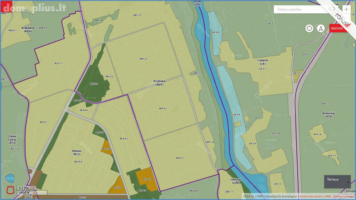
Task: Select the KRY-2-3 zone label
Action: point(109,76)
